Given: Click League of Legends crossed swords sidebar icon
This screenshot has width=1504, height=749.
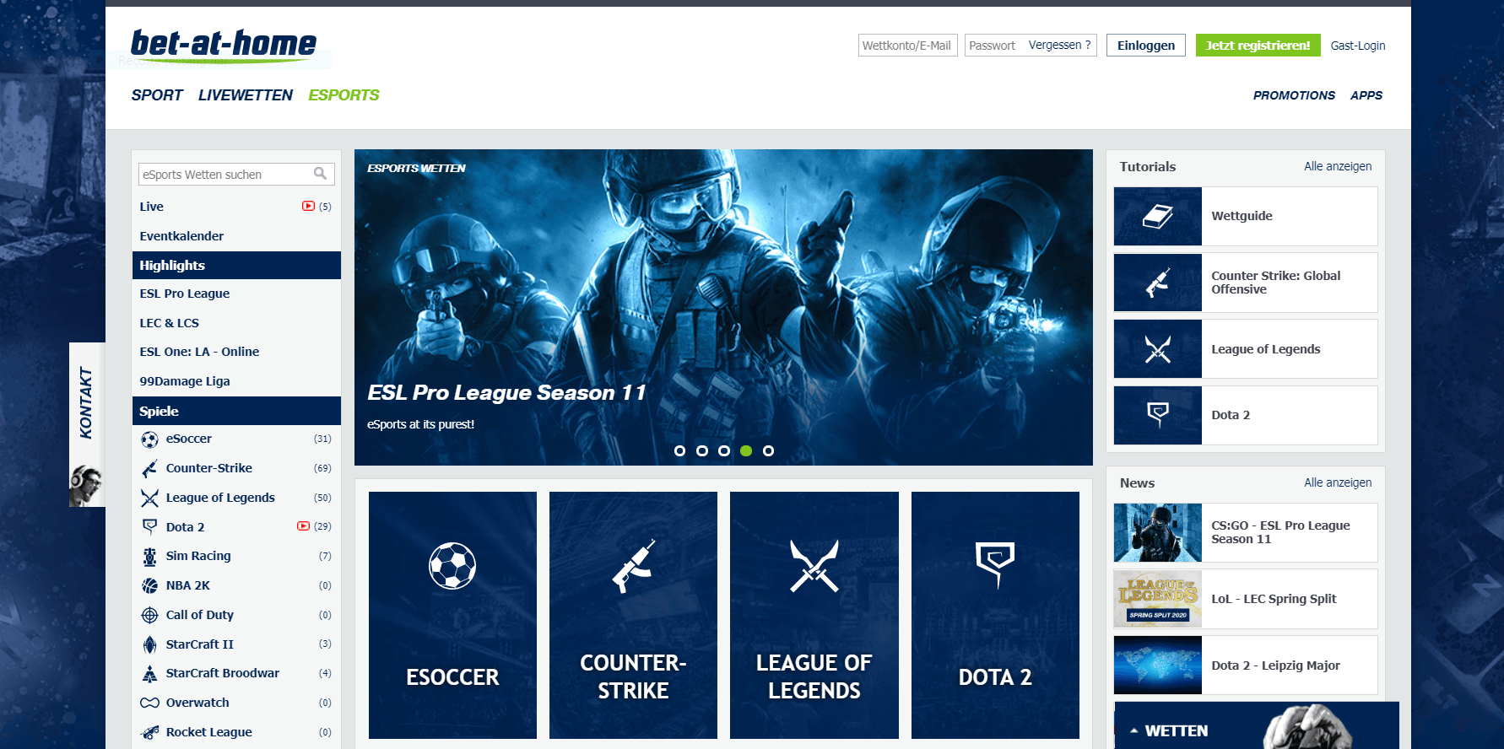Looking at the screenshot, I should pos(149,498).
